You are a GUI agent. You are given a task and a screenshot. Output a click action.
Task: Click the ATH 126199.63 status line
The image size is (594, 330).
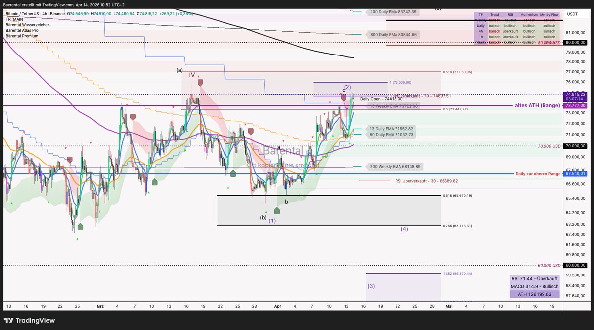tap(534, 294)
